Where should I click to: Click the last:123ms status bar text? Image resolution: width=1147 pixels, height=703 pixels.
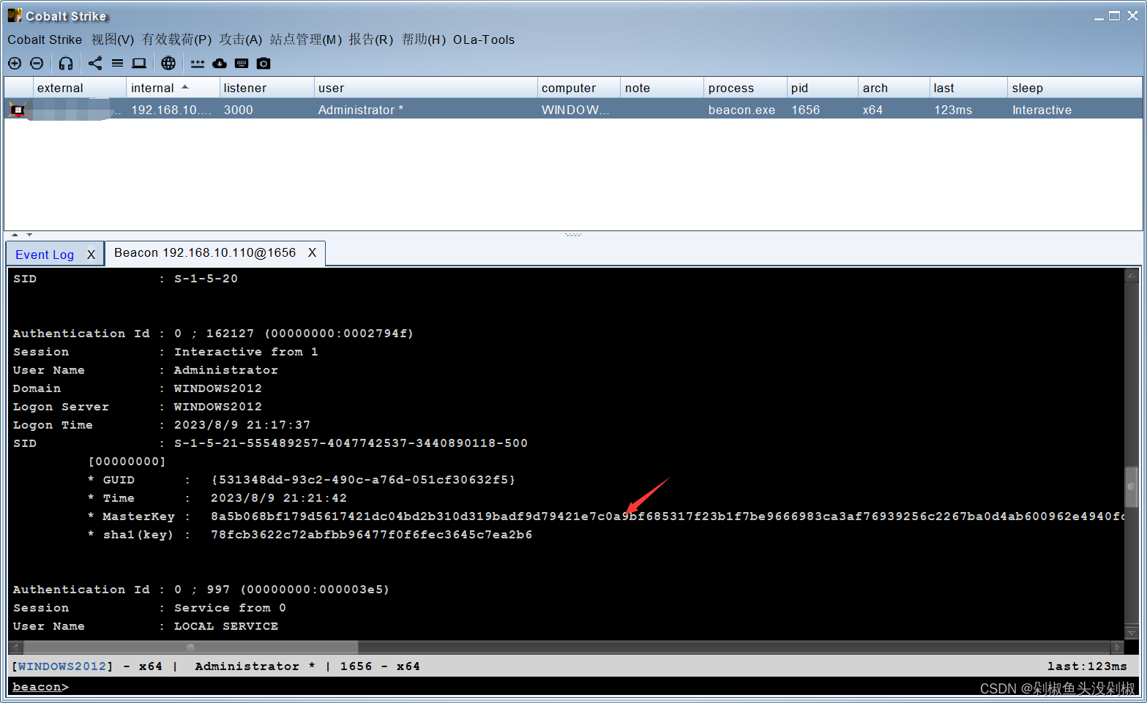1087,666
